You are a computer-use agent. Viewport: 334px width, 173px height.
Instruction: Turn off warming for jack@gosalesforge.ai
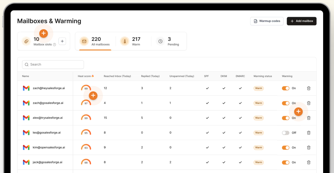click(286, 162)
